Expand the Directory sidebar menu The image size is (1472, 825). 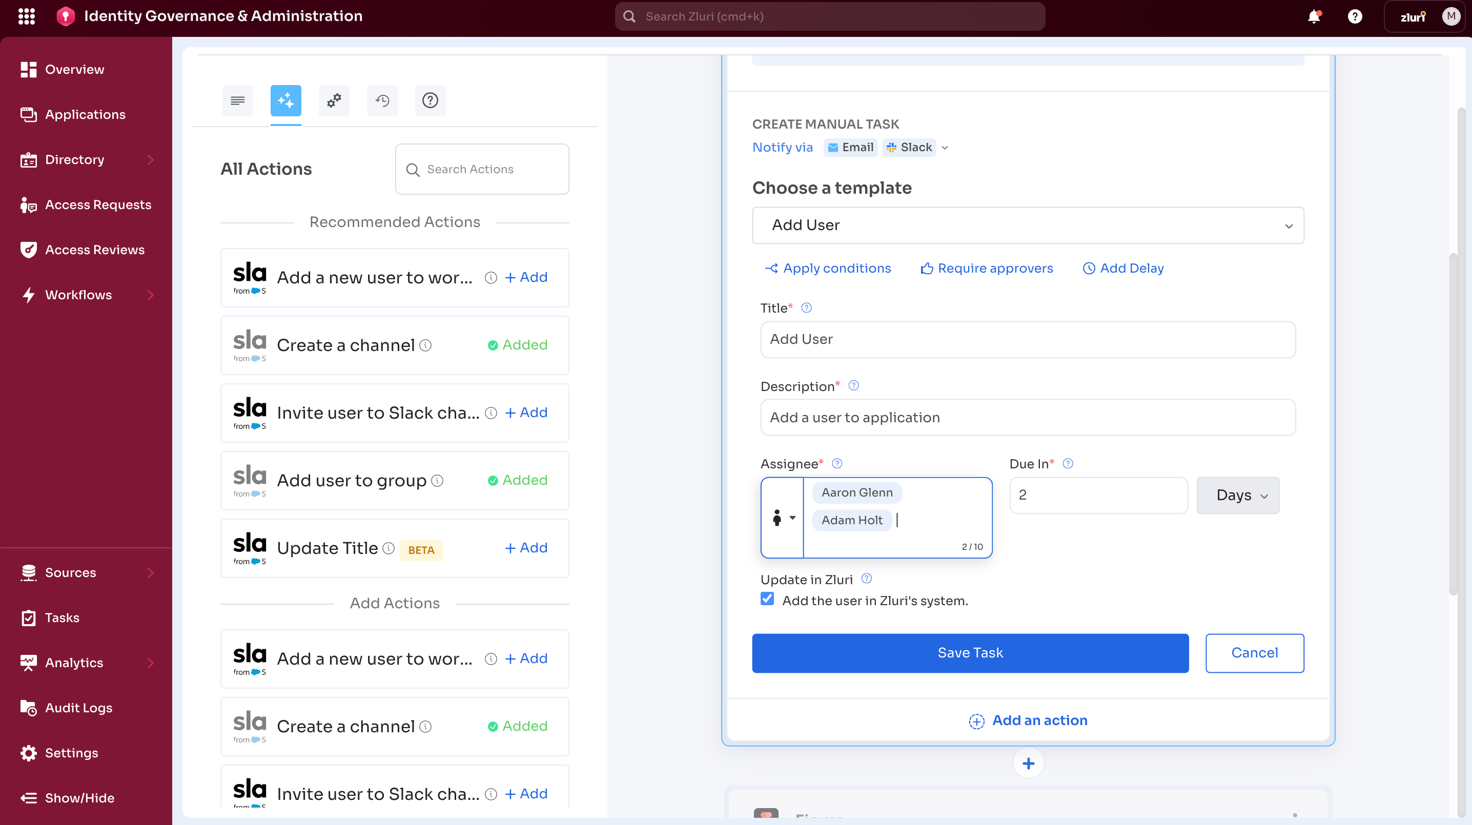click(x=75, y=159)
